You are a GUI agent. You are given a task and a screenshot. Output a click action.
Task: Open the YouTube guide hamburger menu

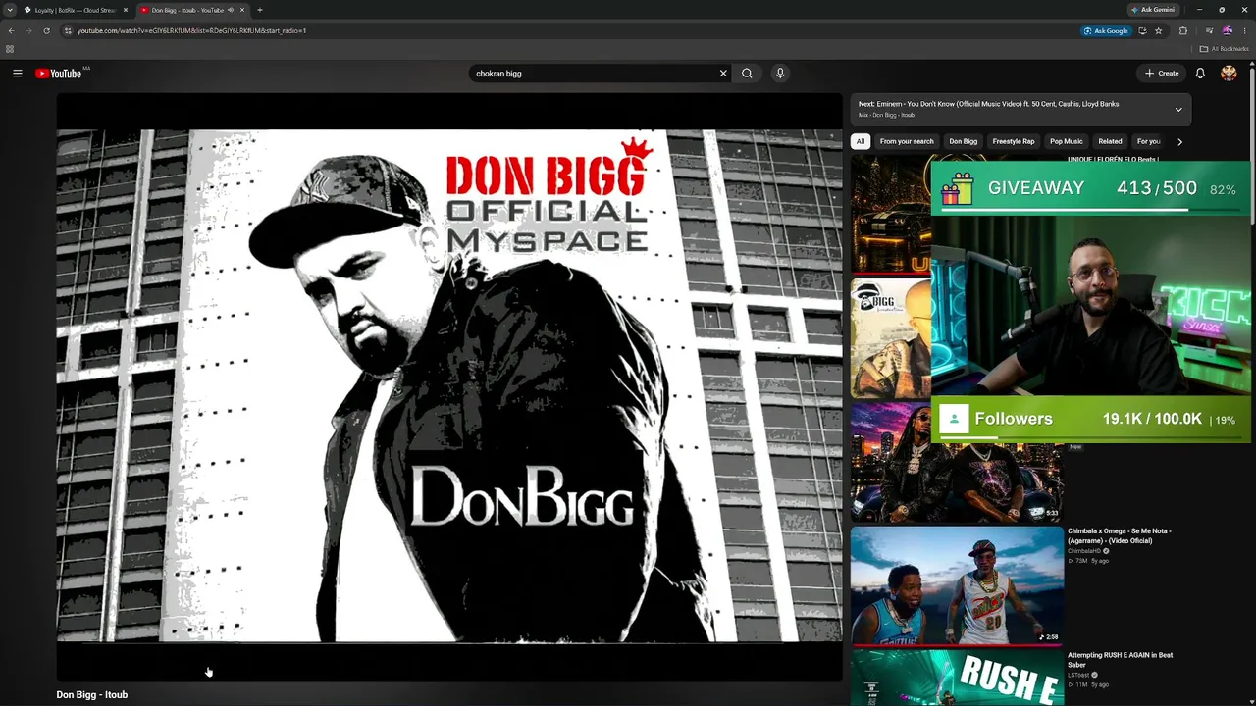click(18, 74)
